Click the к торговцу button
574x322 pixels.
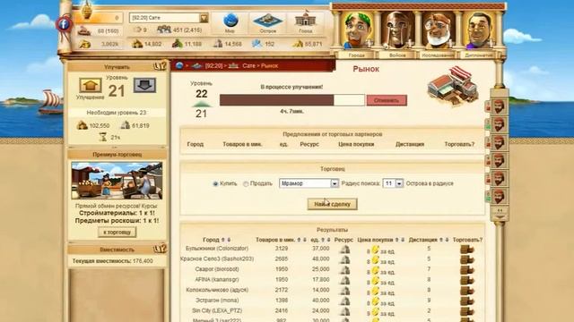pos(117,233)
